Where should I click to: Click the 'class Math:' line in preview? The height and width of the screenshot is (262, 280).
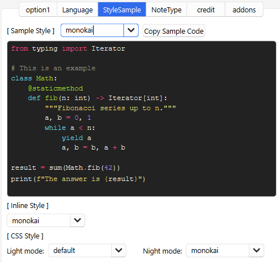pos(34,78)
